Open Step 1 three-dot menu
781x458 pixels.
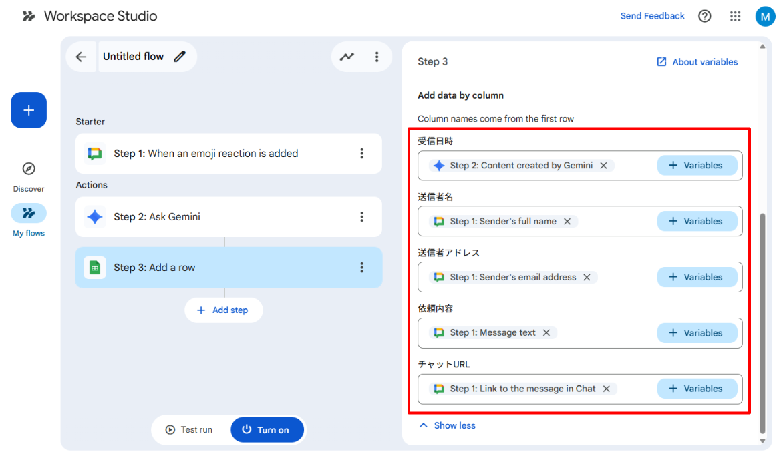click(362, 154)
